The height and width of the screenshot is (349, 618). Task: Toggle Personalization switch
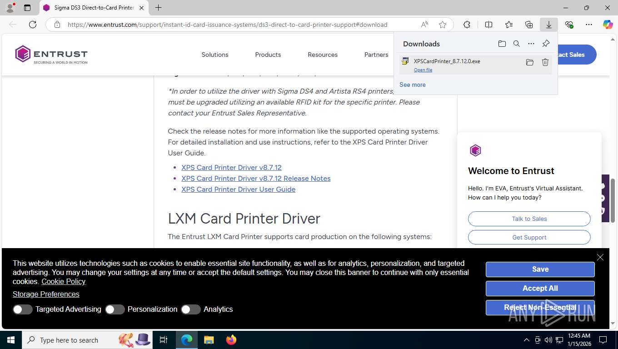[x=115, y=309]
